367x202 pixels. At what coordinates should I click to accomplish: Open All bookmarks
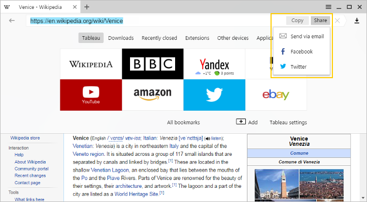pos(183,122)
